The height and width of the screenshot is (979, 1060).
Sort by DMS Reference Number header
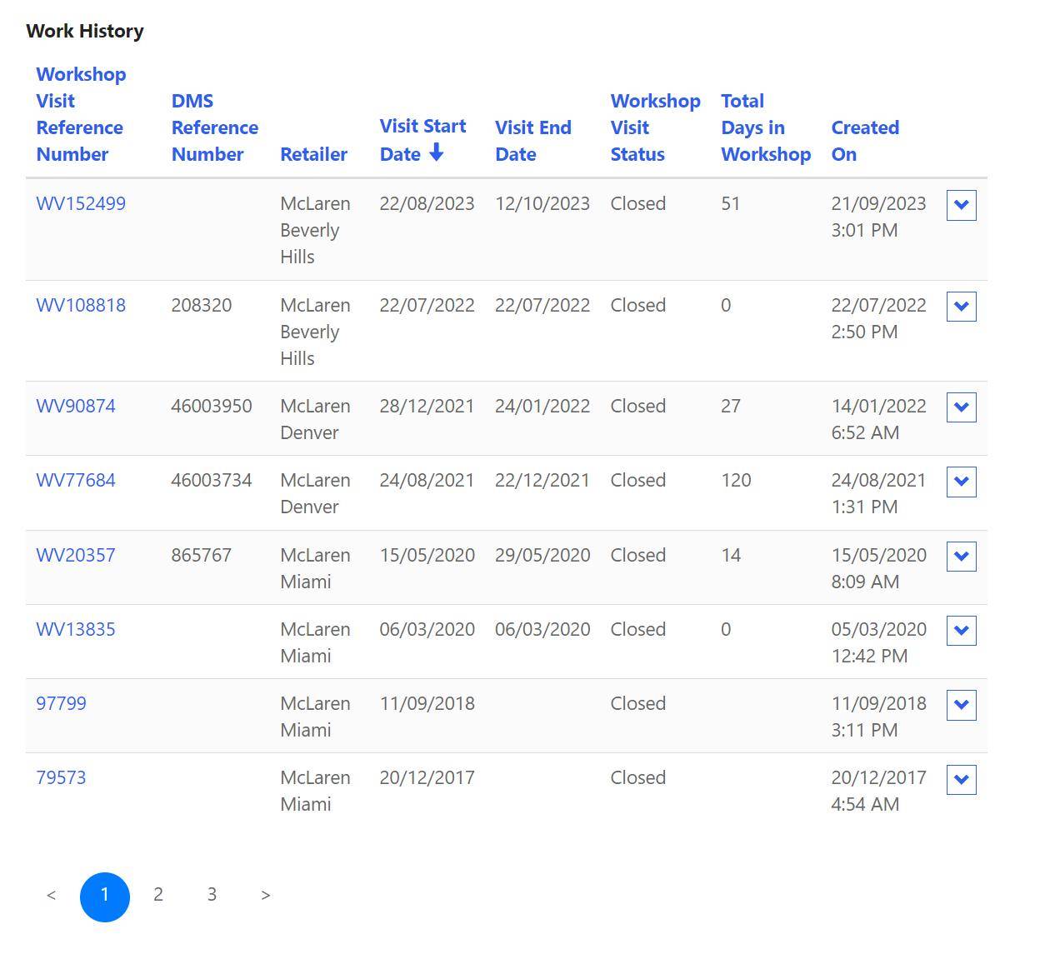[x=214, y=127]
